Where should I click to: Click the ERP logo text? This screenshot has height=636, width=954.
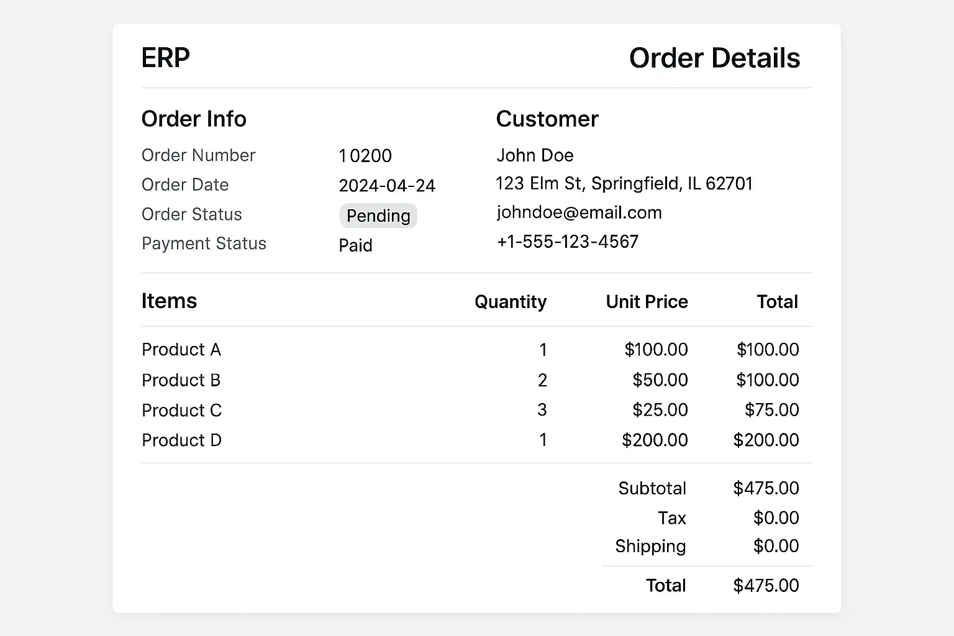(x=165, y=58)
